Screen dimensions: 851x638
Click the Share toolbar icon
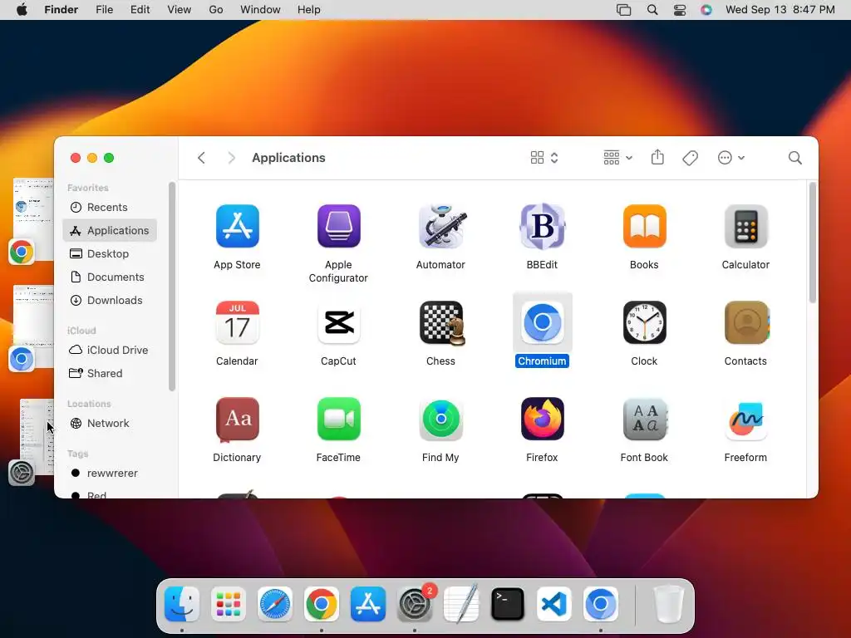657,157
